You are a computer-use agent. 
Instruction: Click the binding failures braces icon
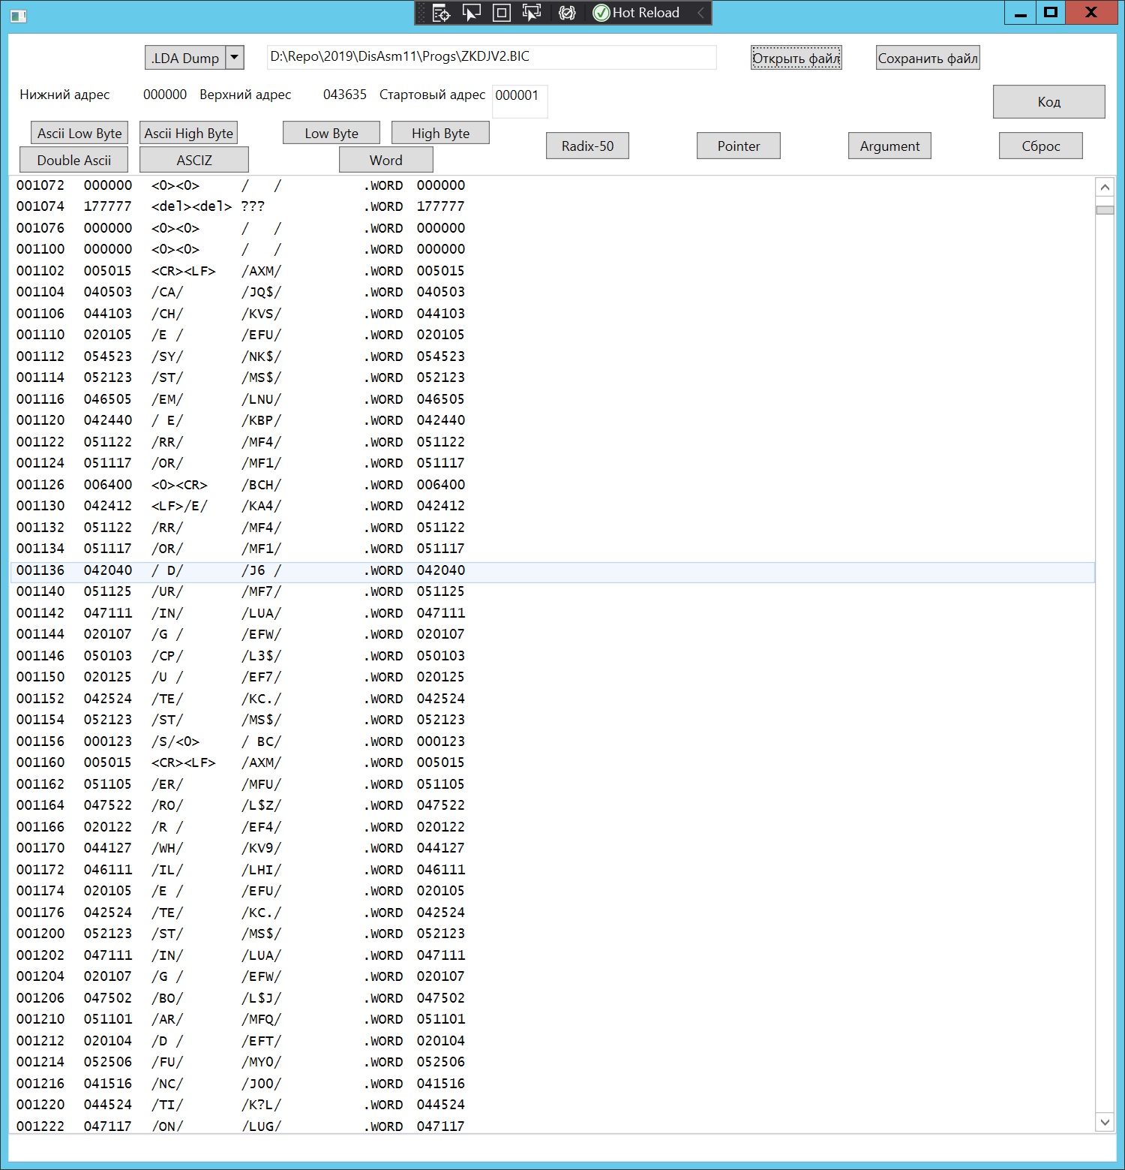pos(567,13)
